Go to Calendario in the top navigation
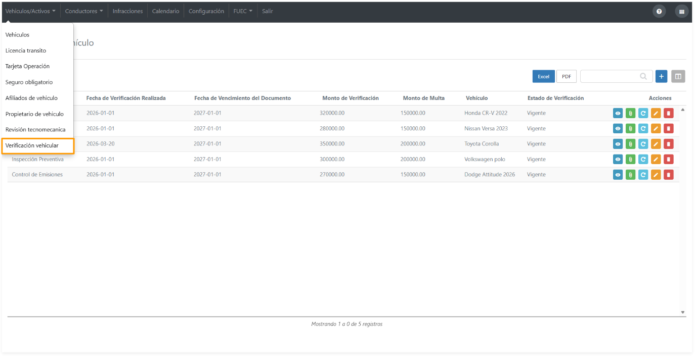Screen dimensions: 695x356 165,11
